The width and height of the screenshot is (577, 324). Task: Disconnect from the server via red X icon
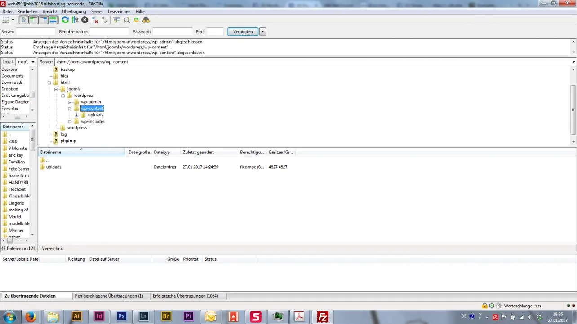pos(95,20)
